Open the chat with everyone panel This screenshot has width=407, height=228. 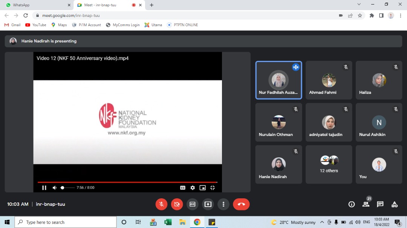[380, 204]
